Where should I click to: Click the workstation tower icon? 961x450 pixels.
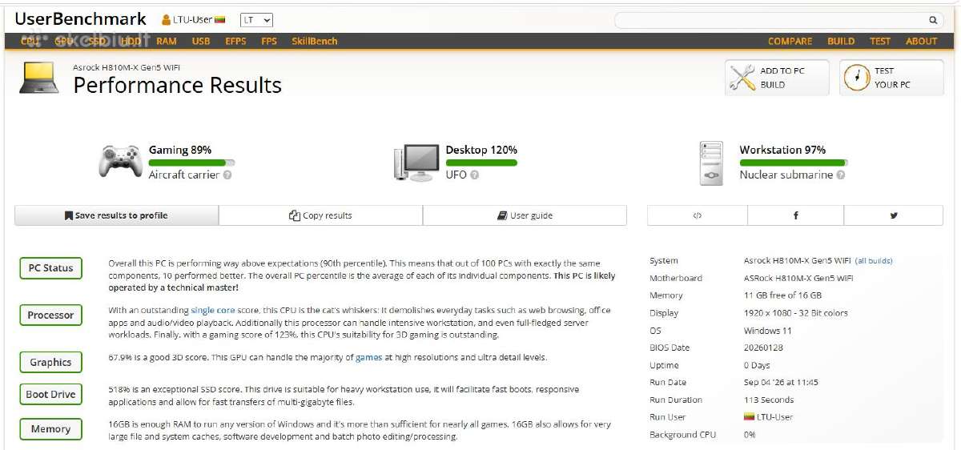[711, 163]
